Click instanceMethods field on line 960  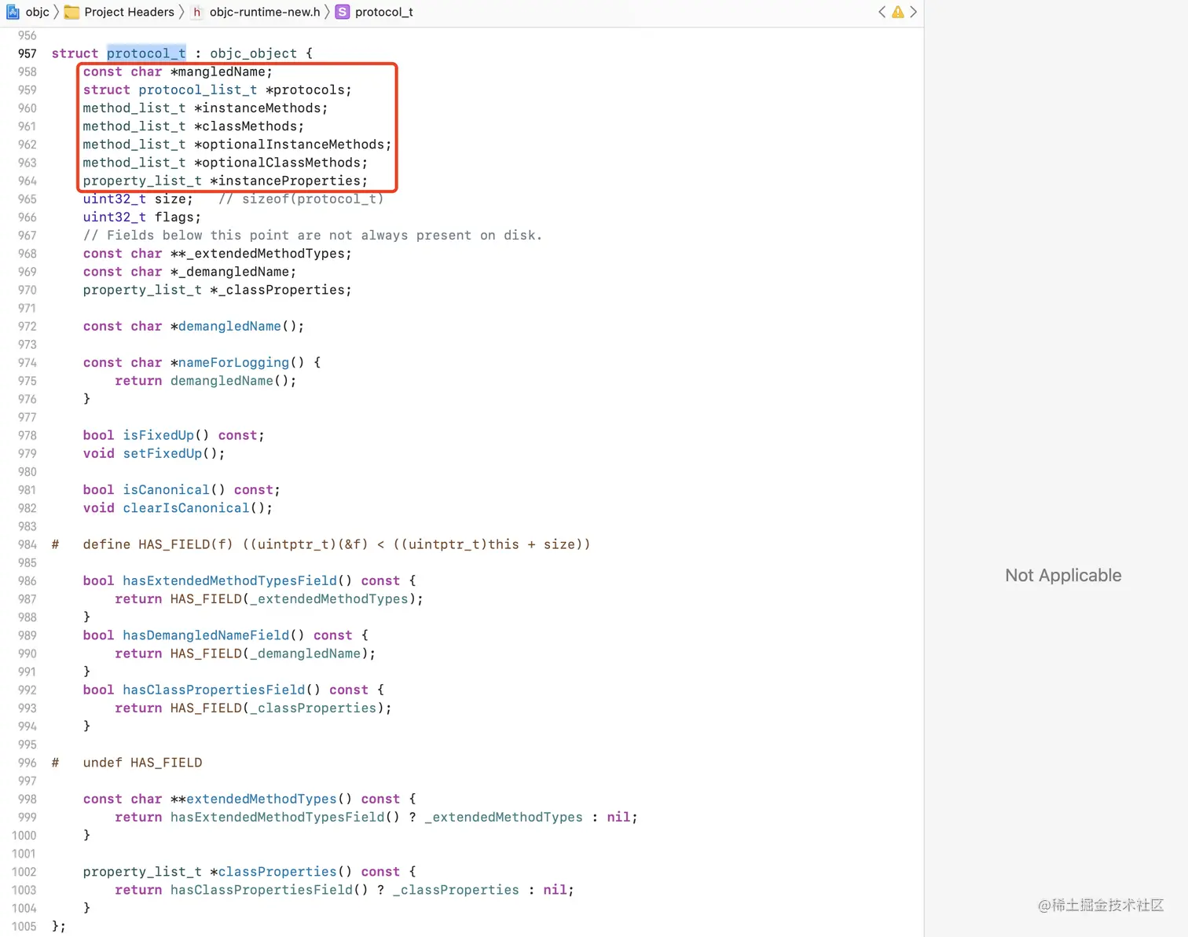coord(261,108)
